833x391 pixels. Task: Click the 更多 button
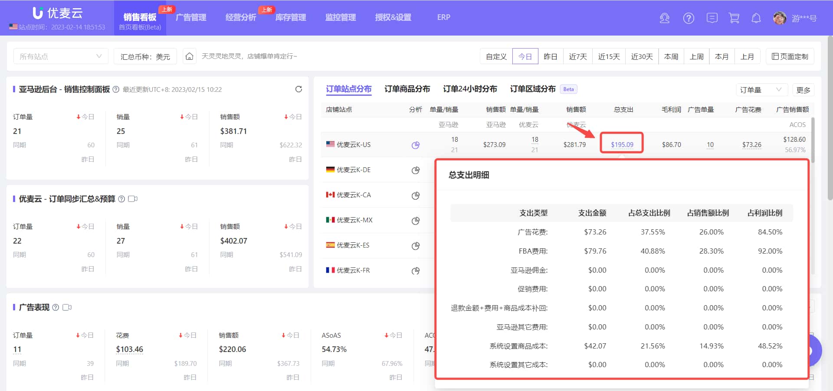(x=803, y=90)
